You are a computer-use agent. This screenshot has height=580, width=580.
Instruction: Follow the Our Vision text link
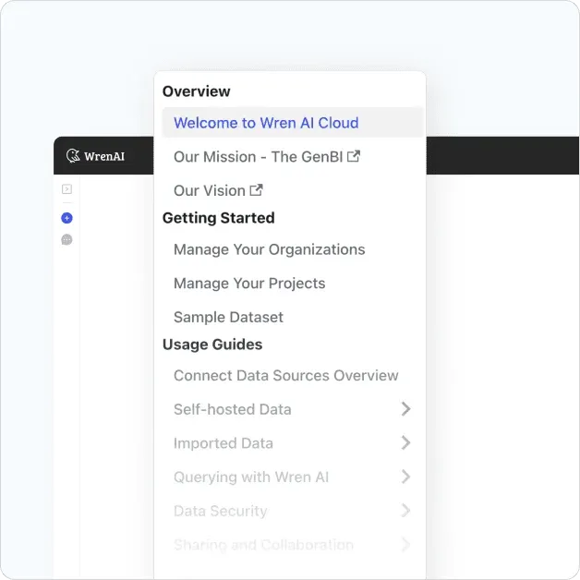click(210, 190)
